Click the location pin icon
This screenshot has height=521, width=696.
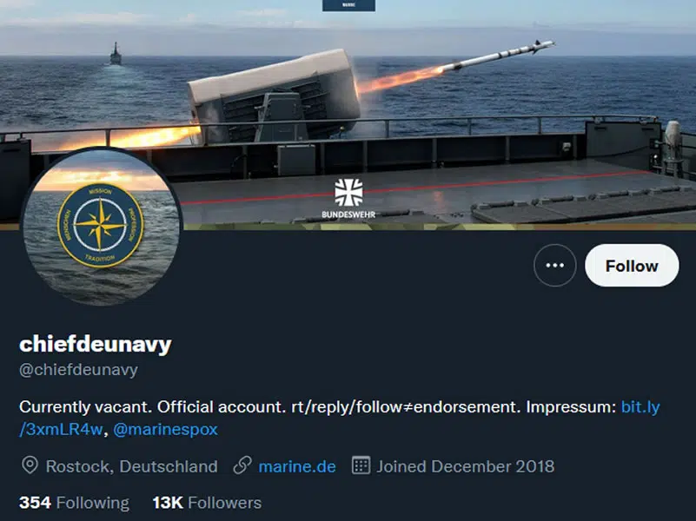click(30, 465)
